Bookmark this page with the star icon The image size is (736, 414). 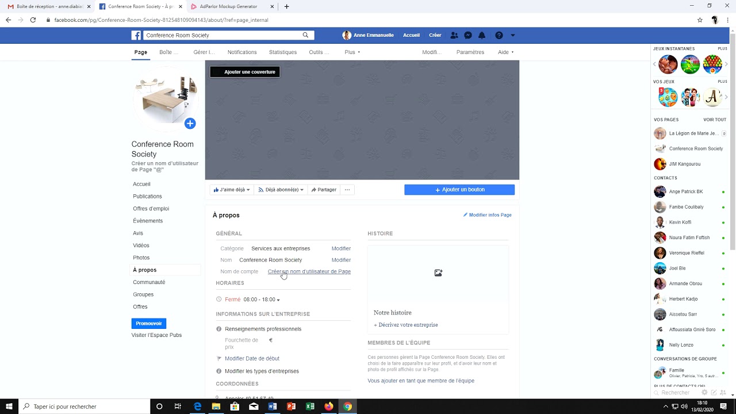[x=700, y=20]
